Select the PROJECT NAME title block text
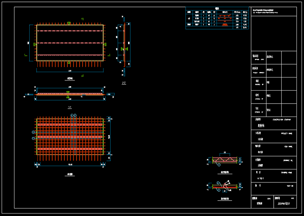304x216 pixels. (x=287, y=134)
